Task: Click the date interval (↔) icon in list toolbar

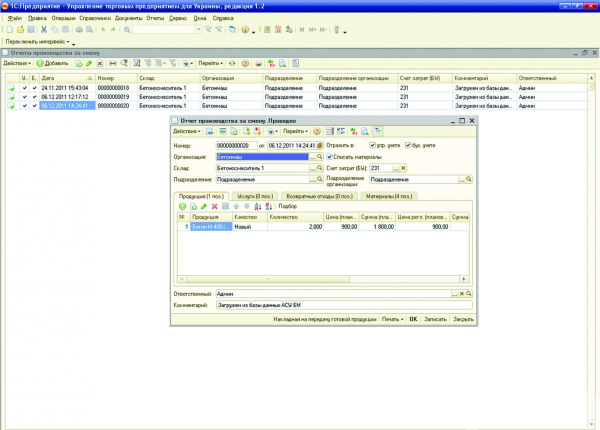Action: (112, 63)
